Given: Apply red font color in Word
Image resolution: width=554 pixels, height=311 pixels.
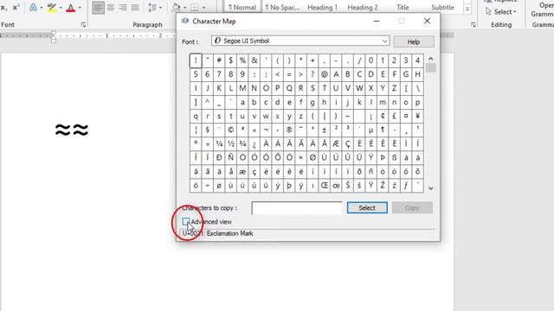Looking at the screenshot, I should (x=71, y=8).
